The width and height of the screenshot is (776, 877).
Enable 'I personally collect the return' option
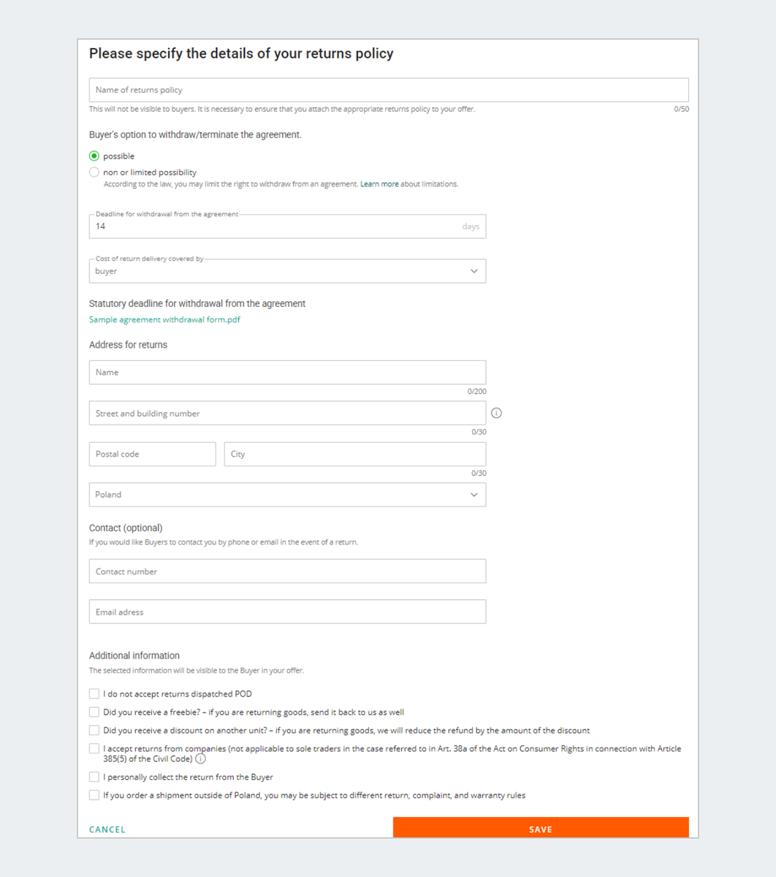pos(94,777)
